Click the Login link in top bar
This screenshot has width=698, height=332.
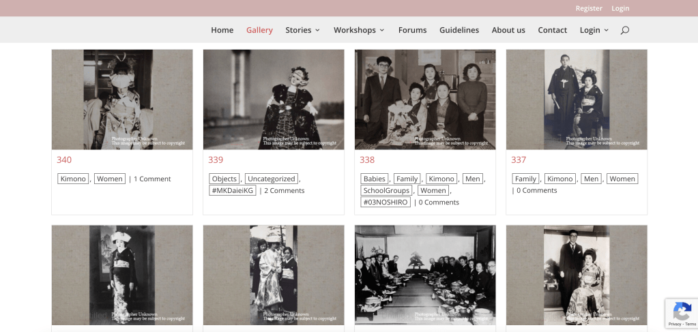point(620,8)
